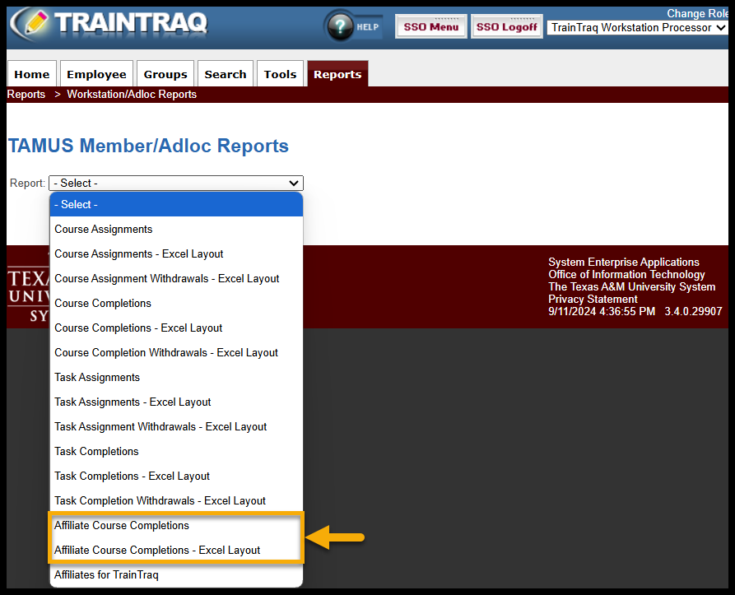Select Task Completions - Excel Layout
Image resolution: width=735 pixels, height=595 pixels.
point(176,476)
